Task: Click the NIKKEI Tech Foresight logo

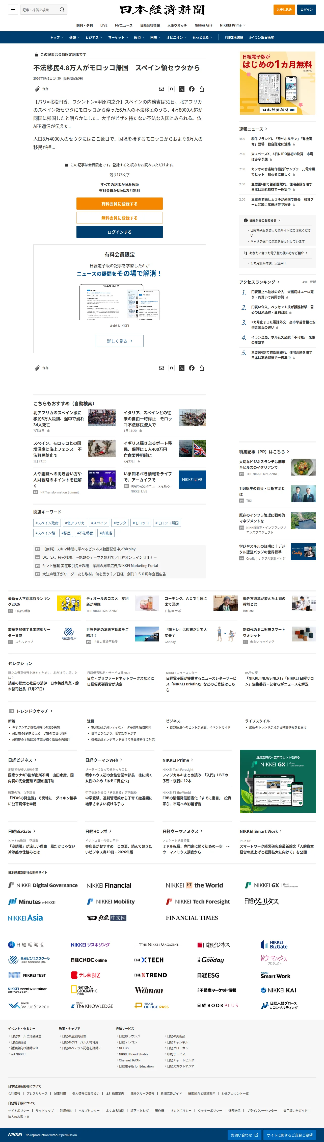Action: coord(198,901)
